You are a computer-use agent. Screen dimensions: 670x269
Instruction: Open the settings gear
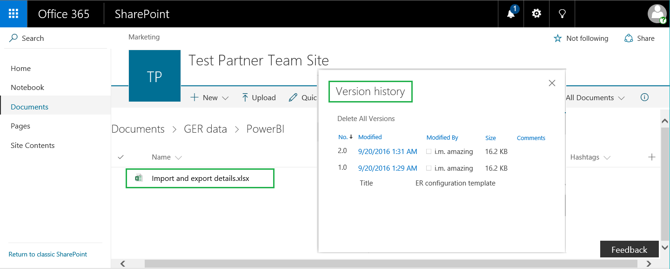click(536, 14)
